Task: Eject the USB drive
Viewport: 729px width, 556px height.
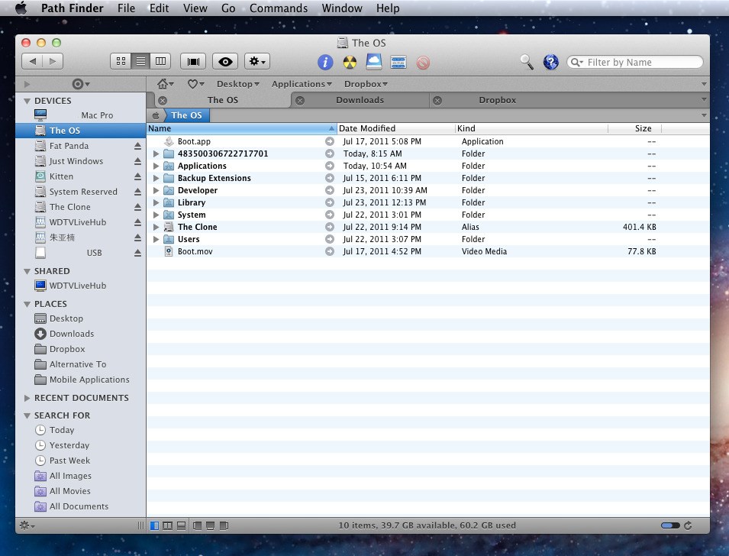Action: [137, 253]
